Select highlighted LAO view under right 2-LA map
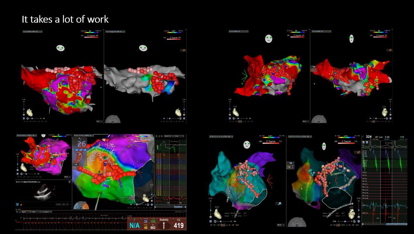This screenshot has height=234, width=414. coord(373,121)
